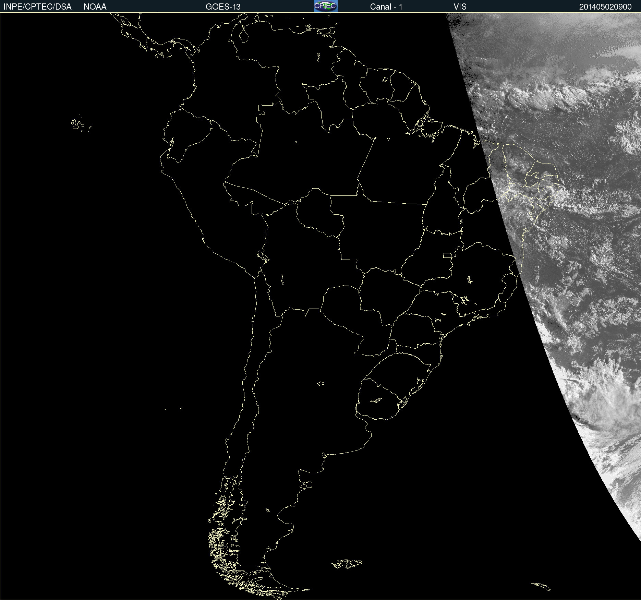
Task: Click the 201405020900 timestamp
Action: pyautogui.click(x=605, y=7)
